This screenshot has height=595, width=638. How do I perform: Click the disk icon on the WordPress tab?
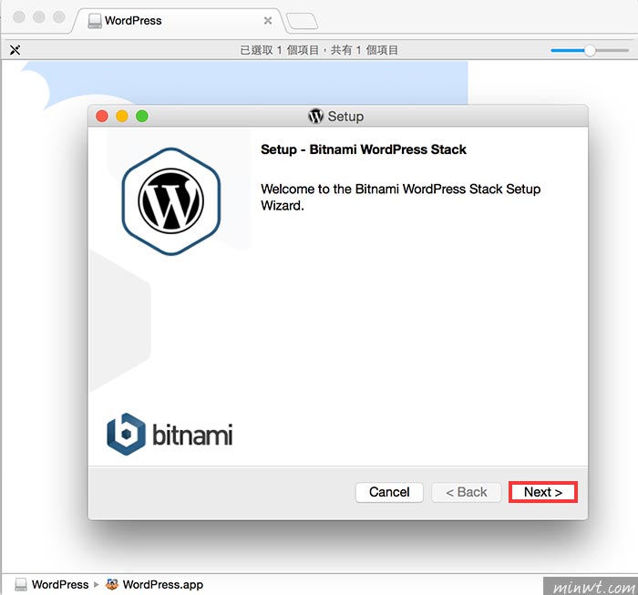pyautogui.click(x=95, y=21)
